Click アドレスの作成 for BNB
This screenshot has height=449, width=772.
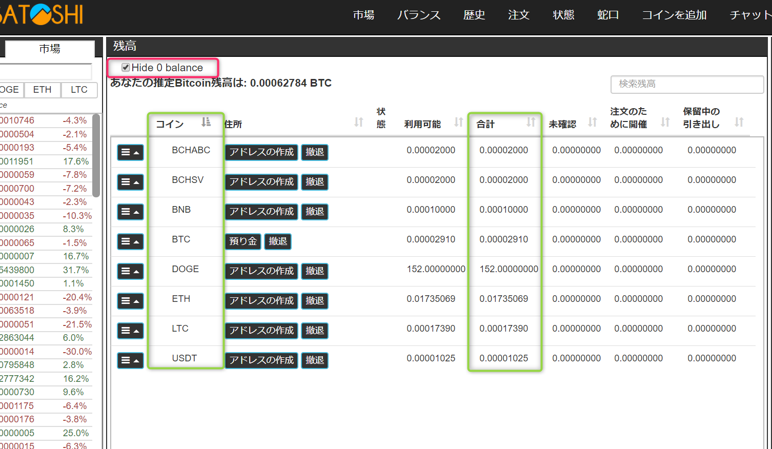(x=261, y=212)
